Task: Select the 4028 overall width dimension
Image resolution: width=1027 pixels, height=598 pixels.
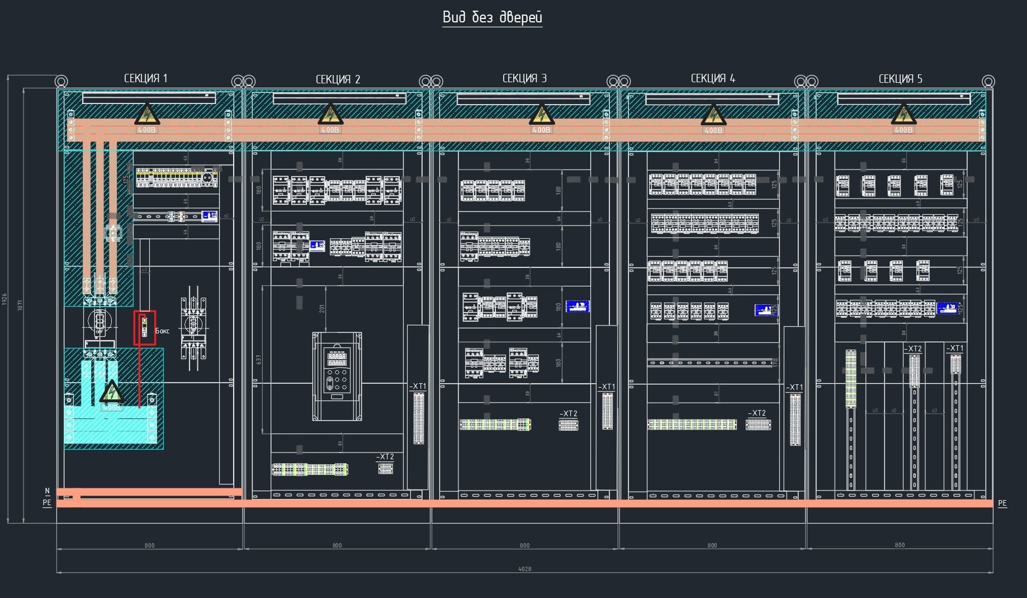Action: 524,569
